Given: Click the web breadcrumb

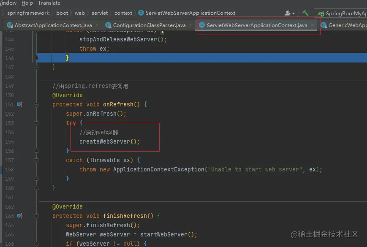Looking at the screenshot, I should pyautogui.click(x=79, y=13).
